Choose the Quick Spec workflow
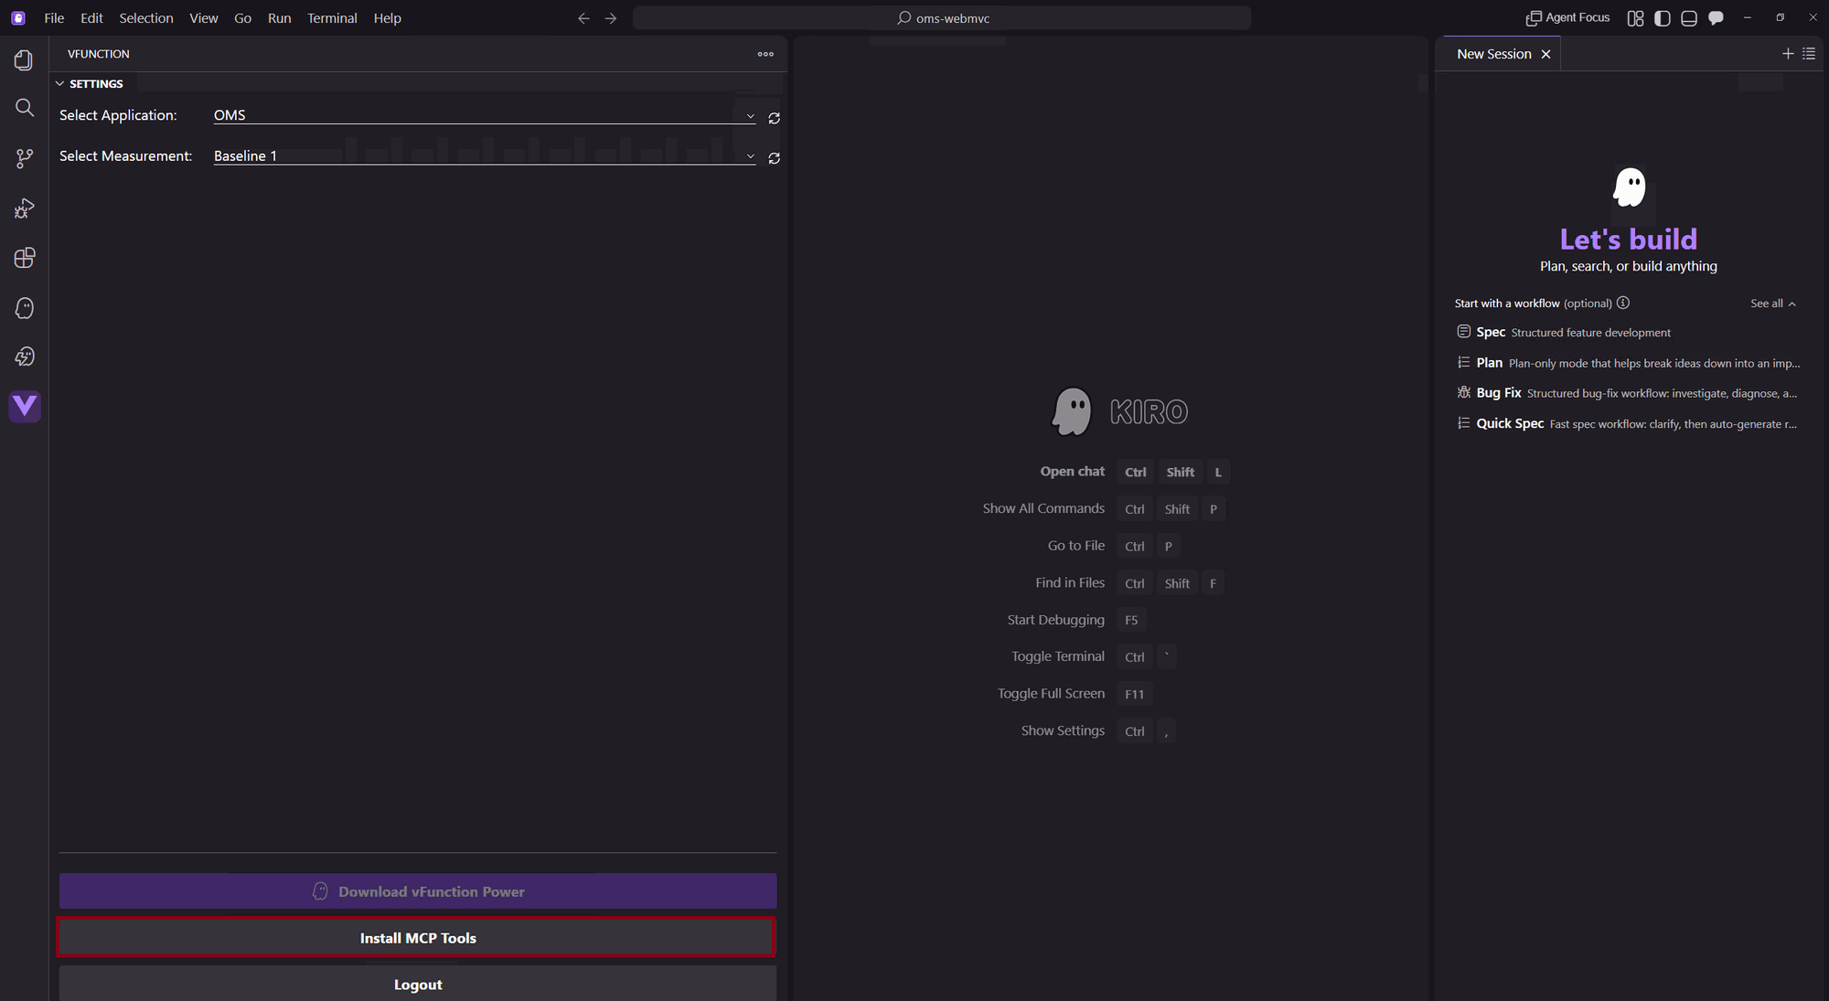 1628,423
